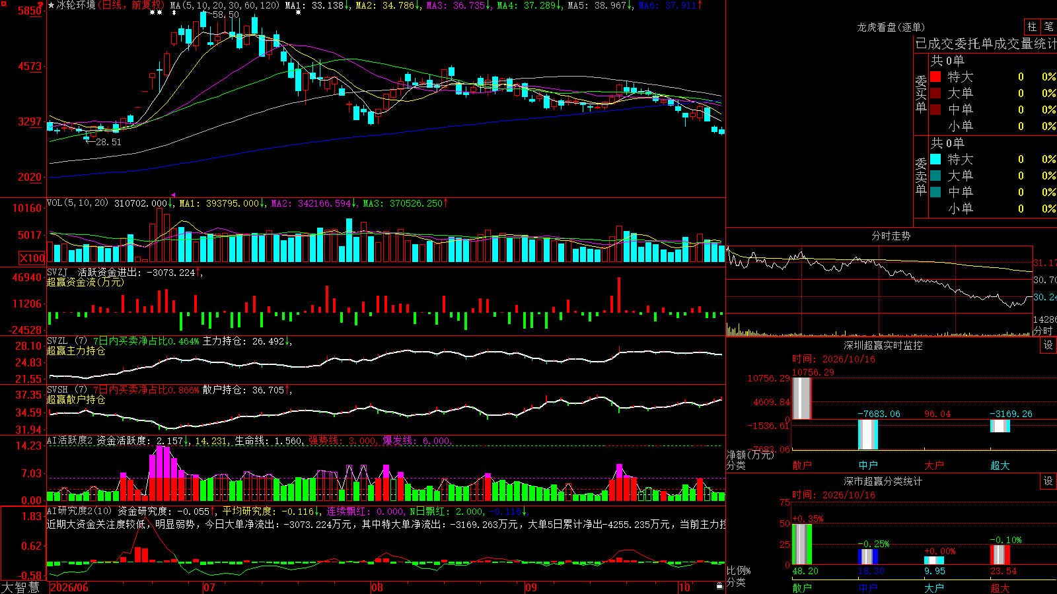Click the 58.50 high price annotation

click(x=225, y=15)
